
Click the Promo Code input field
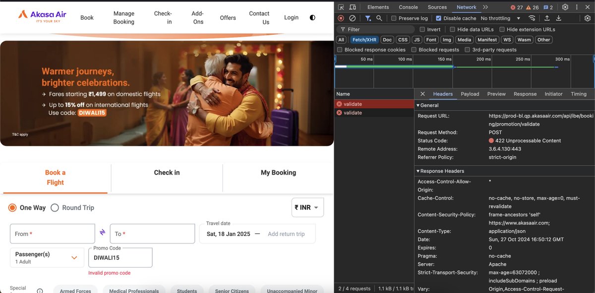click(x=120, y=257)
